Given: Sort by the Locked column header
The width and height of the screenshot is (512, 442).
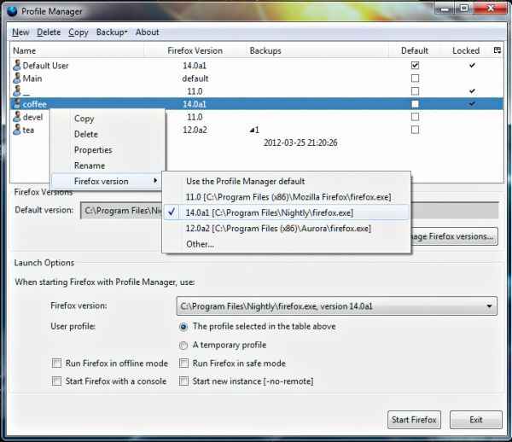Looking at the screenshot, I should 466,50.
